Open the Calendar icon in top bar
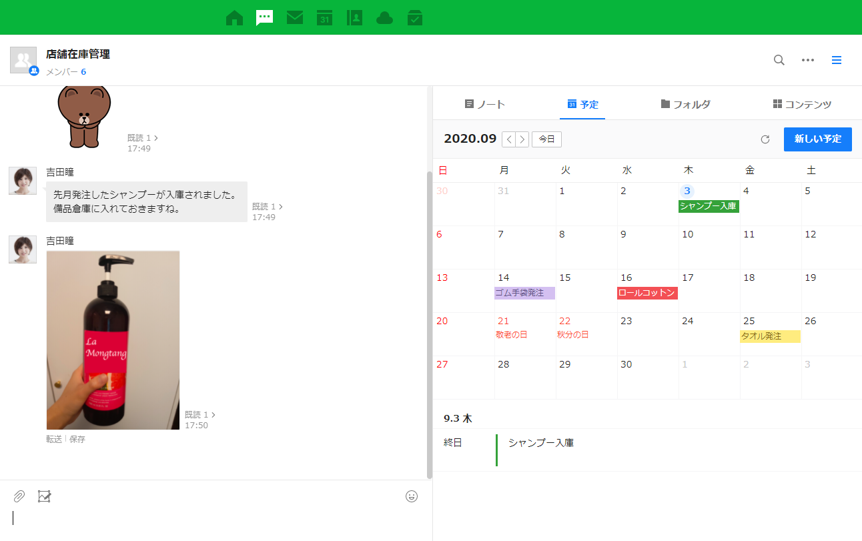 tap(325, 18)
